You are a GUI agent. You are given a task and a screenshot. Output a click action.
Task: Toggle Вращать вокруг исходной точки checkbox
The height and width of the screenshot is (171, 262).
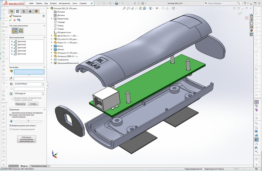click(13, 98)
